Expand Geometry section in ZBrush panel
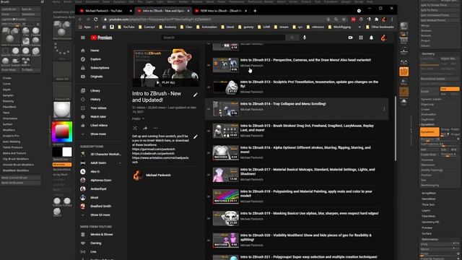 [x=428, y=53]
